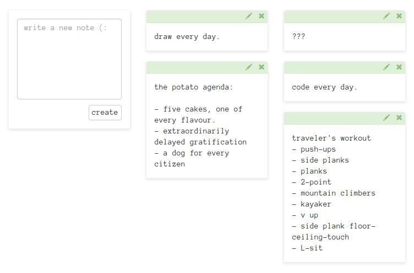414x273 pixels.
Task: Edit the traveler's workout note
Action: (x=386, y=118)
